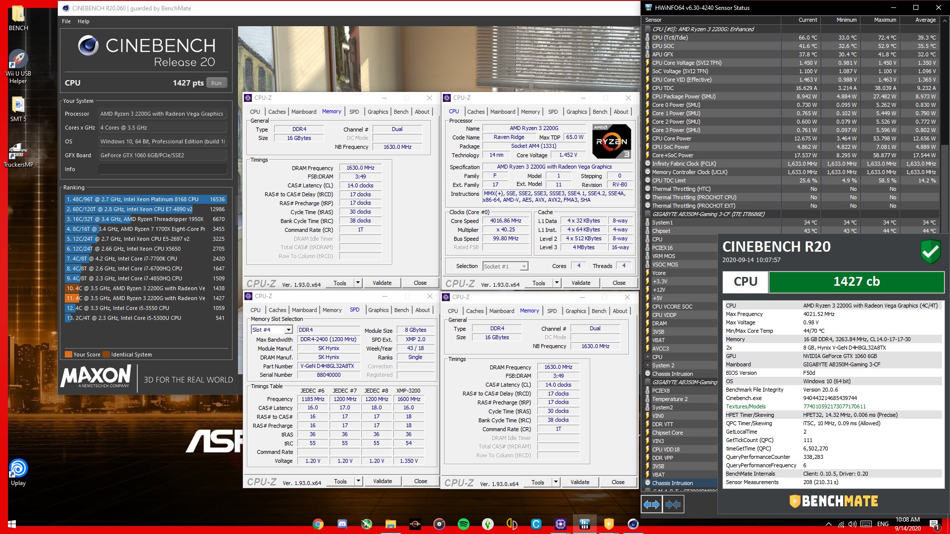
Task: Click the Maximum column header in HWiNFO
Action: tap(880, 20)
